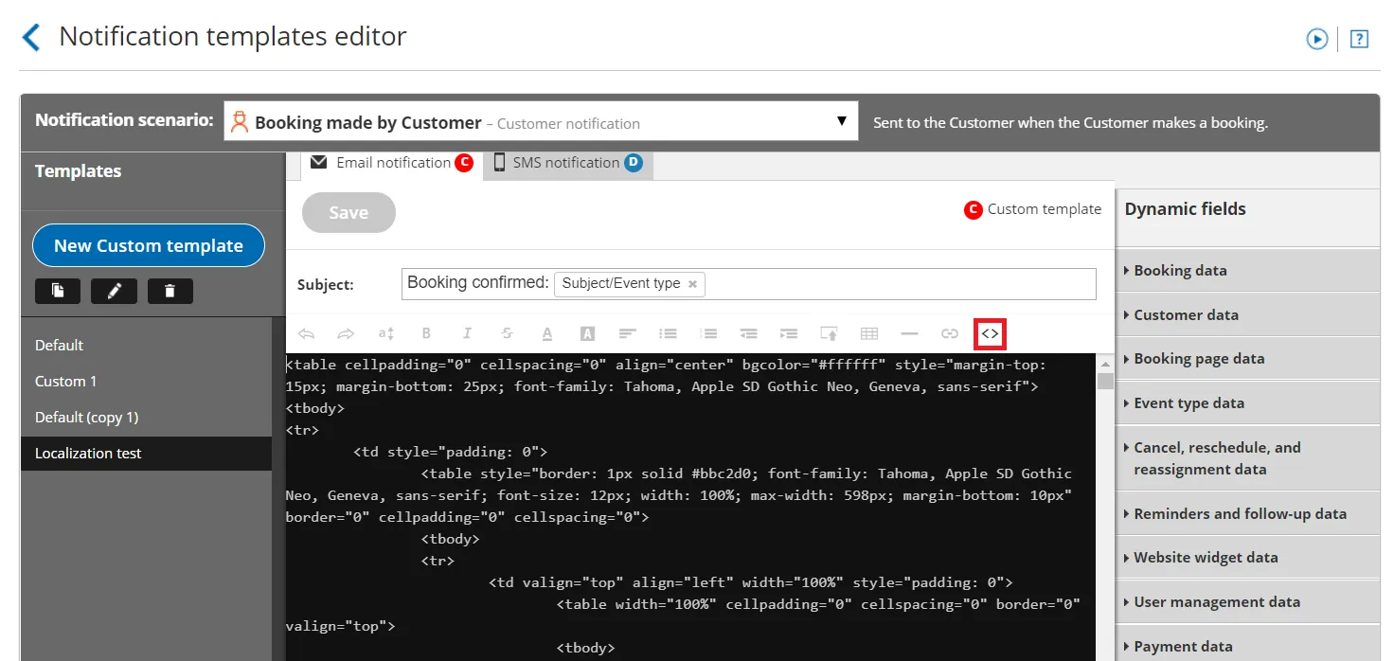Expand the Customer data section
1394x661 pixels.
(x=1247, y=314)
